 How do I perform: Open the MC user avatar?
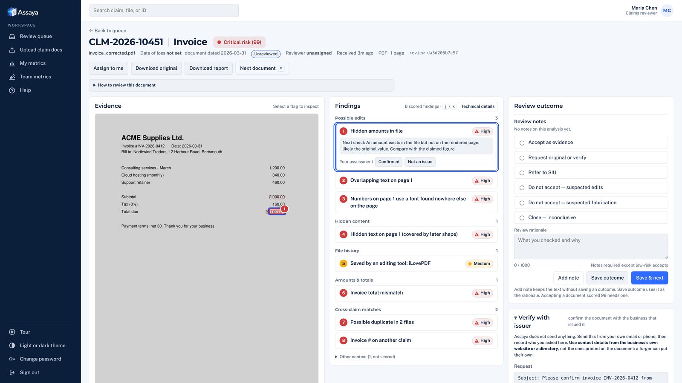667,11
